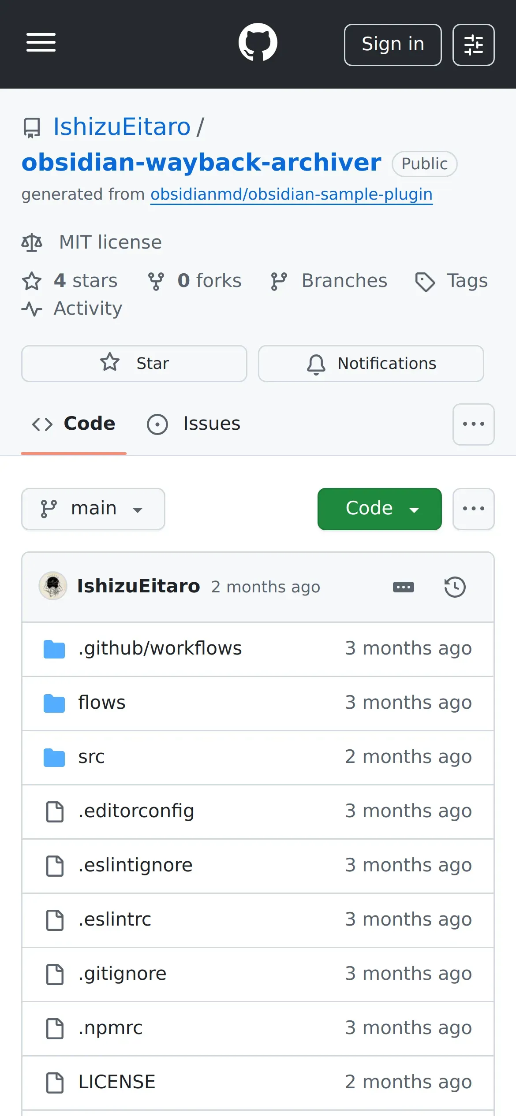Switch to the Issues tab
The height and width of the screenshot is (1116, 516).
pos(194,424)
